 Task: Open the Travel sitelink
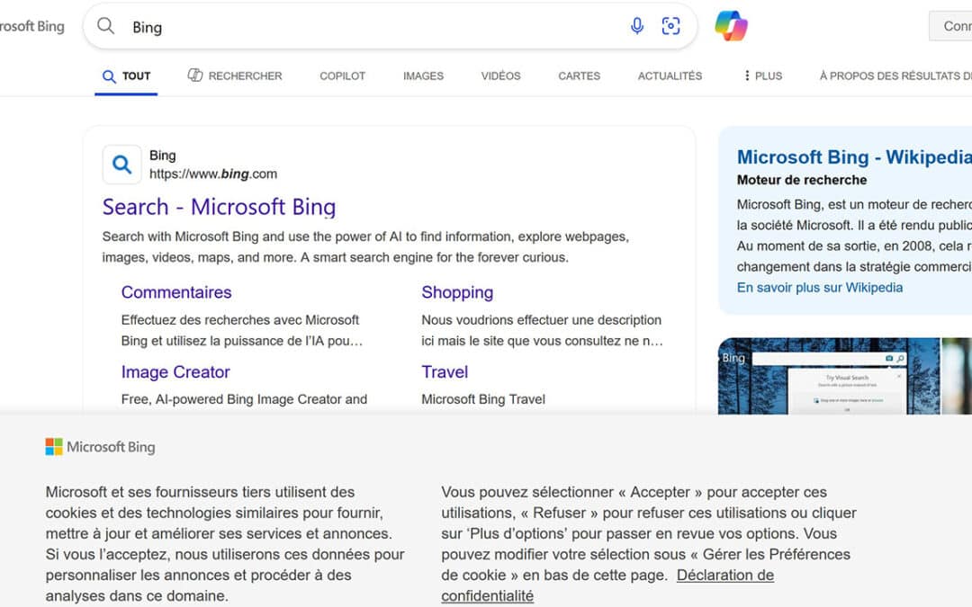point(445,372)
